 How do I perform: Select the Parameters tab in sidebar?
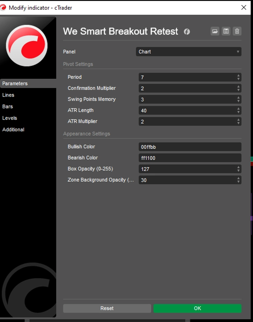(x=15, y=83)
